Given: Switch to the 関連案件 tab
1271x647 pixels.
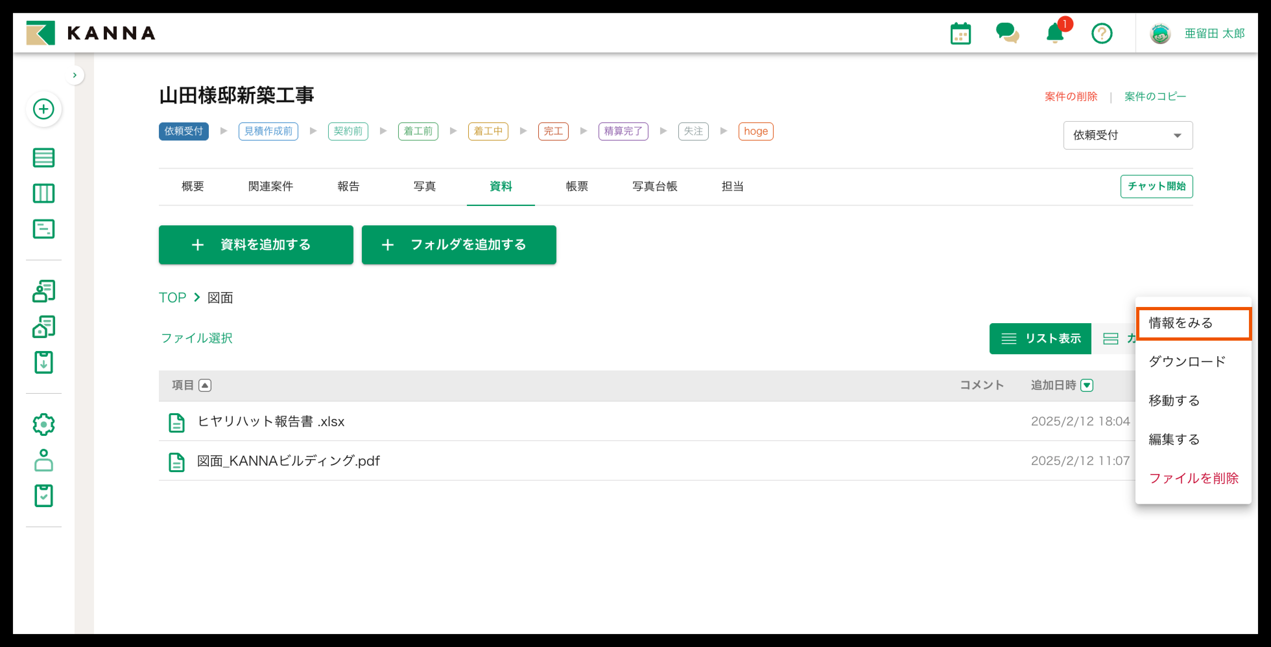Looking at the screenshot, I should pos(270,186).
